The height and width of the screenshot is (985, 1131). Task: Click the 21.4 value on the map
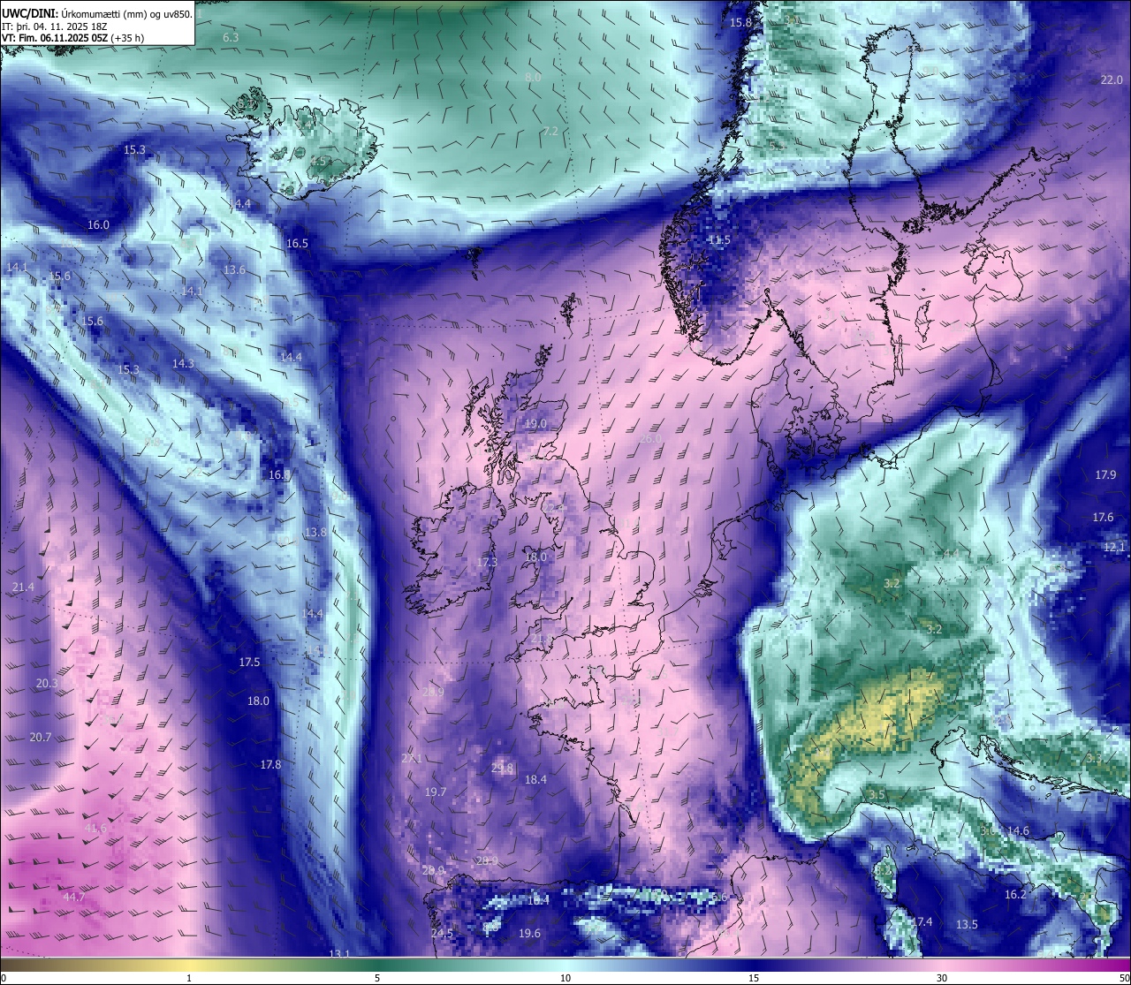click(23, 587)
